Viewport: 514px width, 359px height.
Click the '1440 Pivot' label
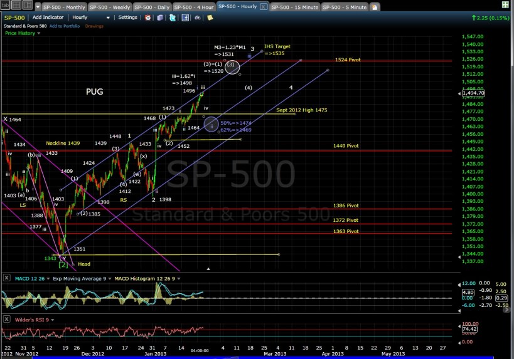click(346, 145)
